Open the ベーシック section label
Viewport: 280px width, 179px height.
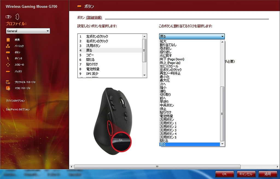(19, 46)
